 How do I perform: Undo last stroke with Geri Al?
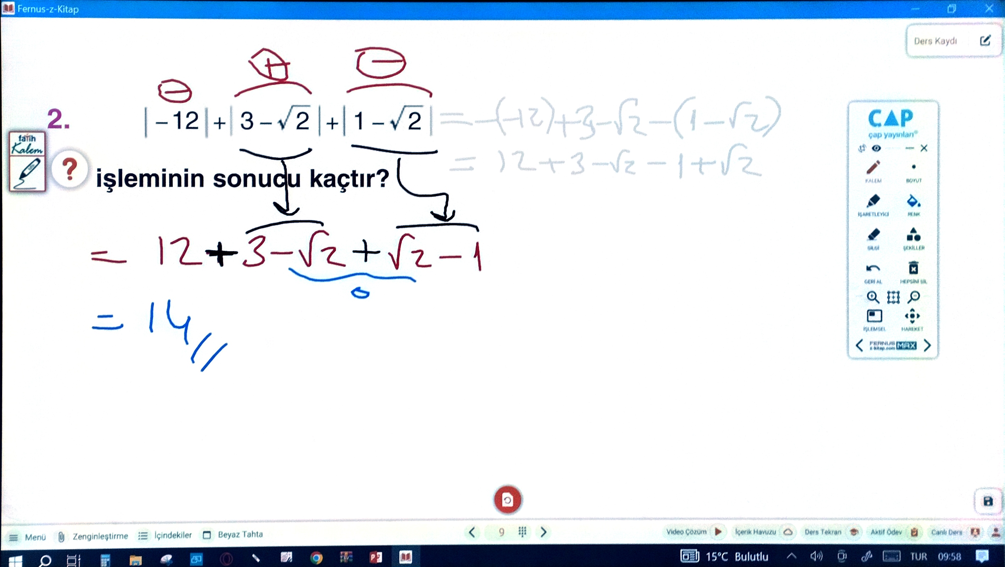click(873, 269)
